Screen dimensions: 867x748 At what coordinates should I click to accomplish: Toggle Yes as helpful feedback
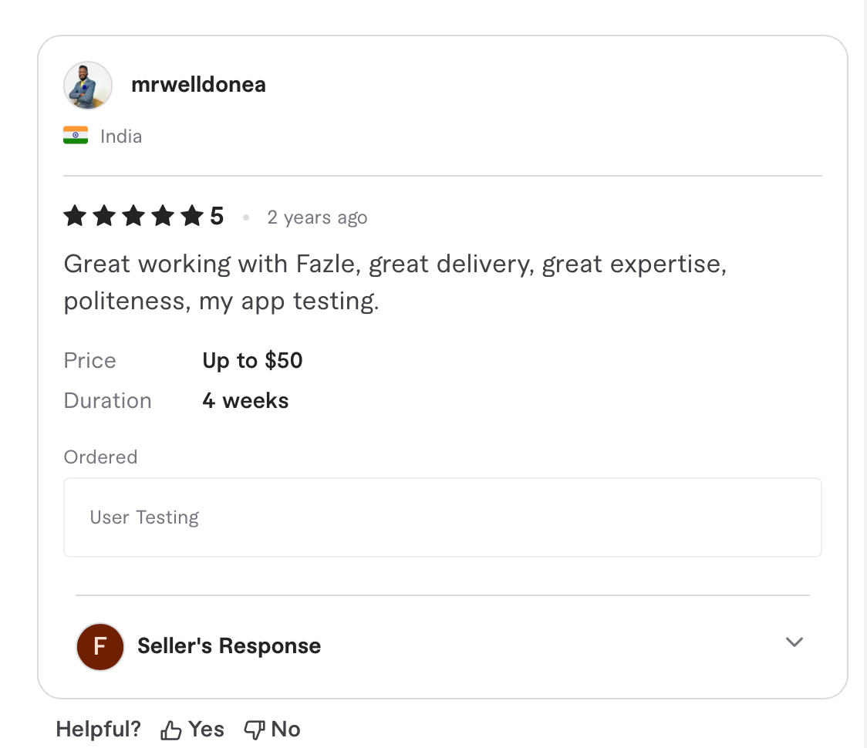pyautogui.click(x=191, y=728)
